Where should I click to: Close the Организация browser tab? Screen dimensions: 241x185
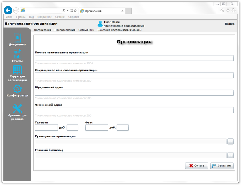123,11
